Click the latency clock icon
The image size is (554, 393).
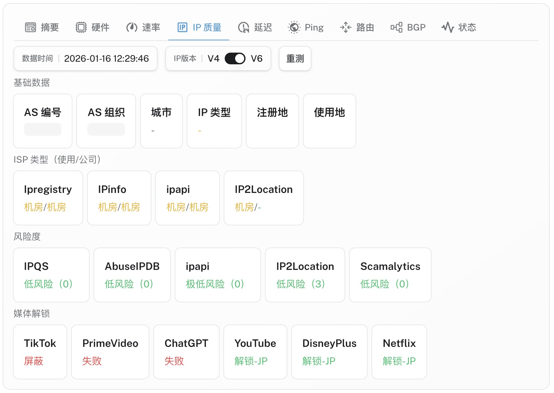pos(244,27)
